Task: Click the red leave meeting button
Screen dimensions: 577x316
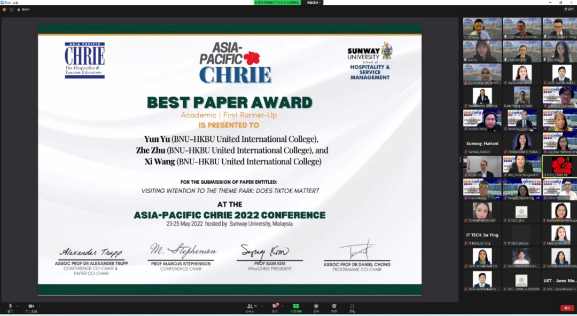Action: (567, 308)
